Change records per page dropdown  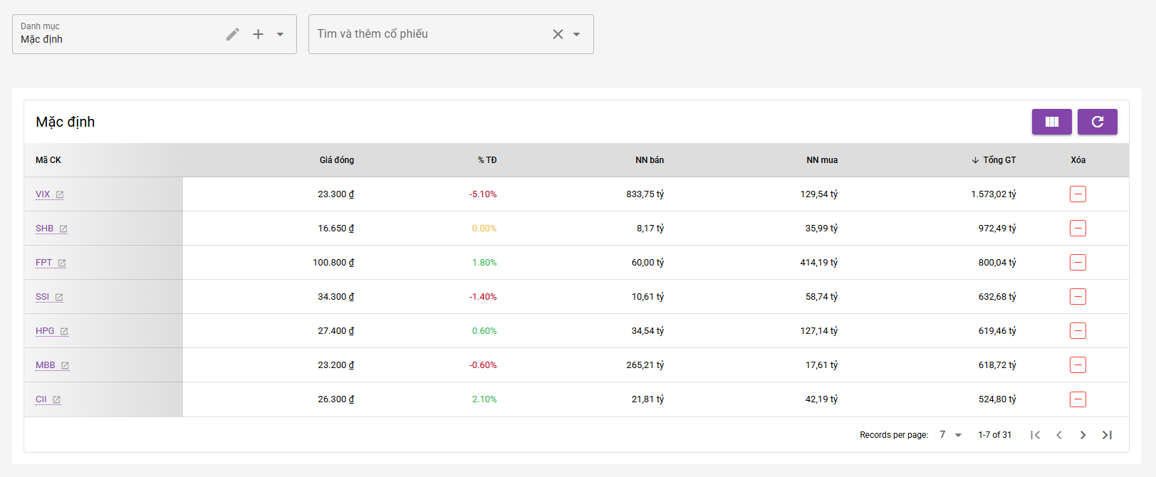coord(951,435)
